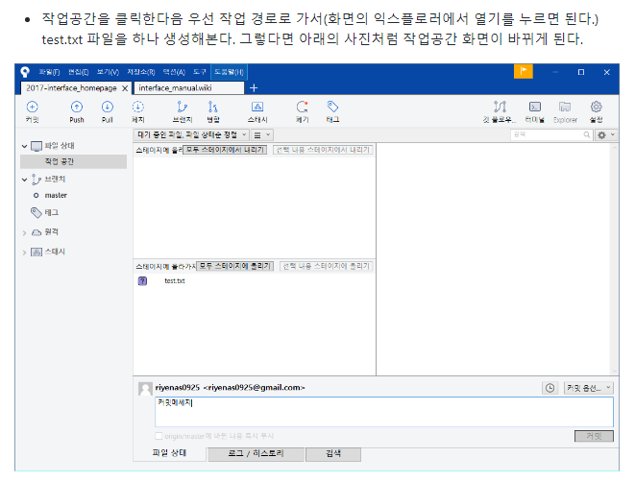This screenshot has height=482, width=635.
Task: Open the Terminal (터미널) toolbar icon
Action: tap(535, 108)
